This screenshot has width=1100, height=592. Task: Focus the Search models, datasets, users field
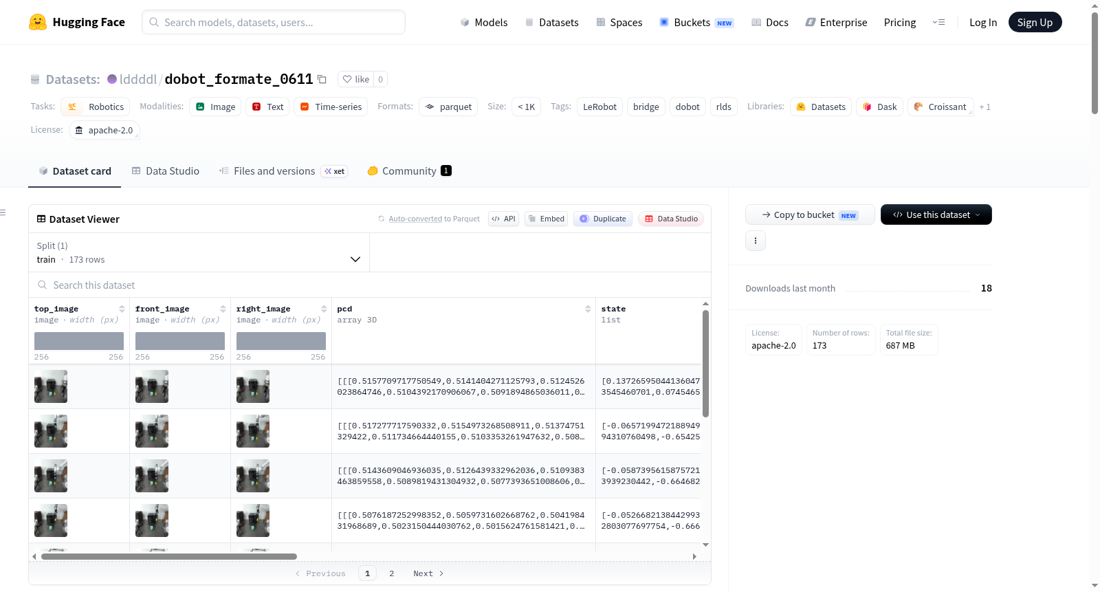pos(274,22)
